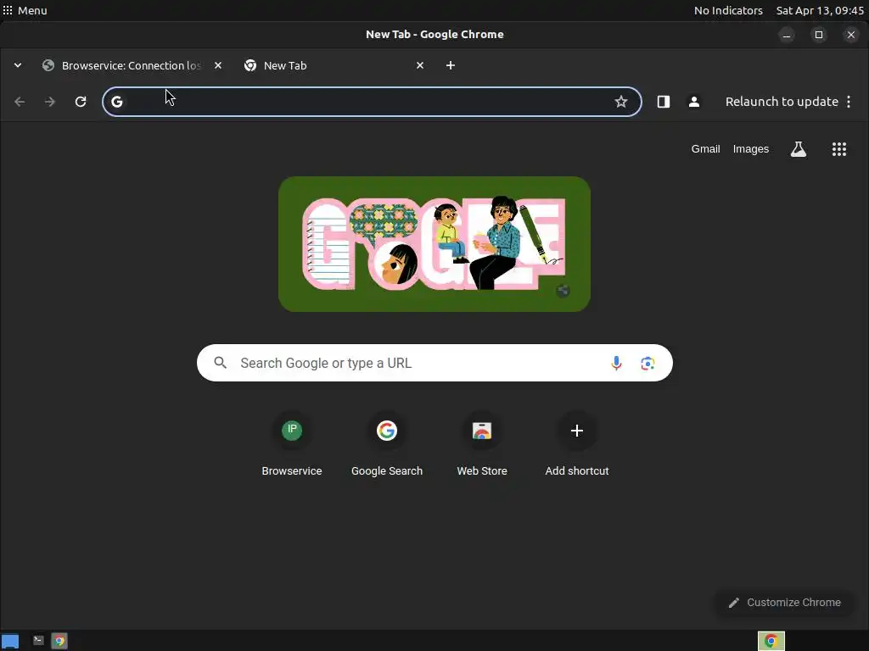This screenshot has height=651, width=869.
Task: Click Relaunch to update
Action: [782, 102]
